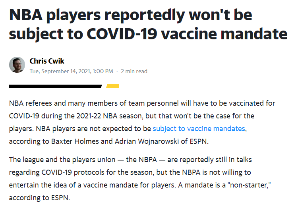Click the article headline about NBA players
The width and height of the screenshot is (296, 205).
[x=148, y=24]
